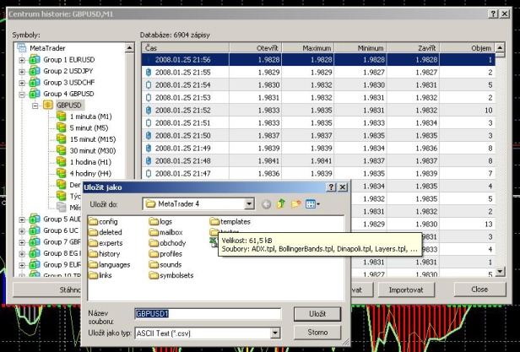The image size is (520, 352).
Task: Expand the 'Uložit do' folder dropdown
Action: [x=249, y=203]
